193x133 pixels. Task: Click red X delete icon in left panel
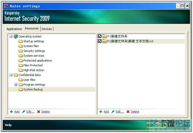point(39,112)
